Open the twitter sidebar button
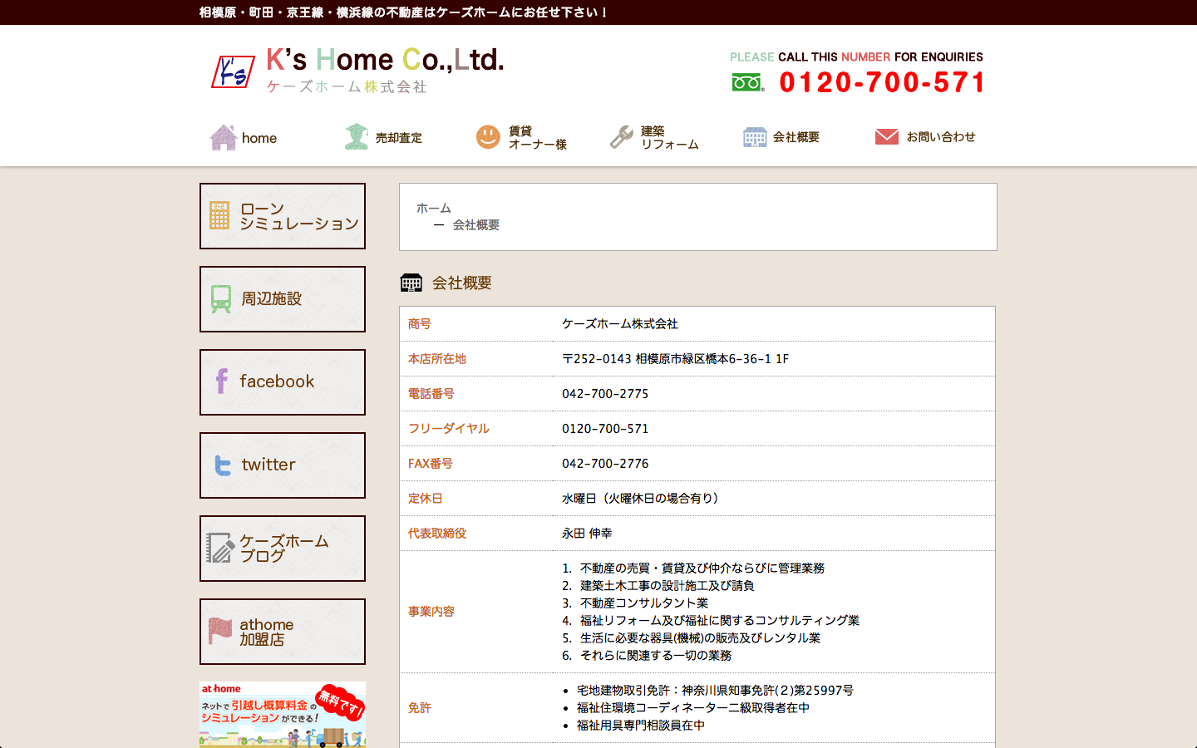The width and height of the screenshot is (1197, 748). pos(283,465)
